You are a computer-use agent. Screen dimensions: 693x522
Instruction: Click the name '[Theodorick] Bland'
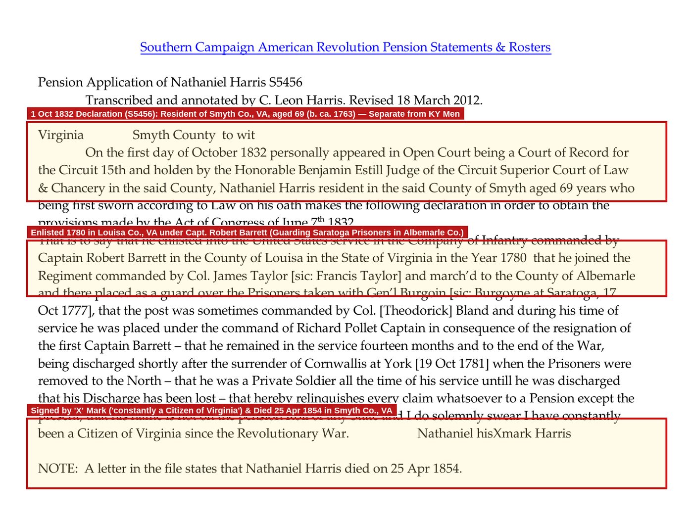(x=435, y=311)
